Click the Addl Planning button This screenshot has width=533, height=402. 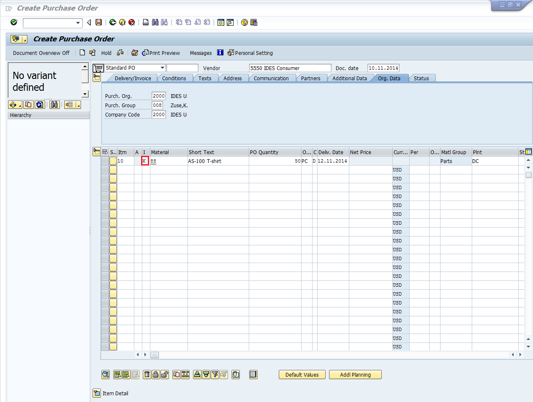coord(355,375)
